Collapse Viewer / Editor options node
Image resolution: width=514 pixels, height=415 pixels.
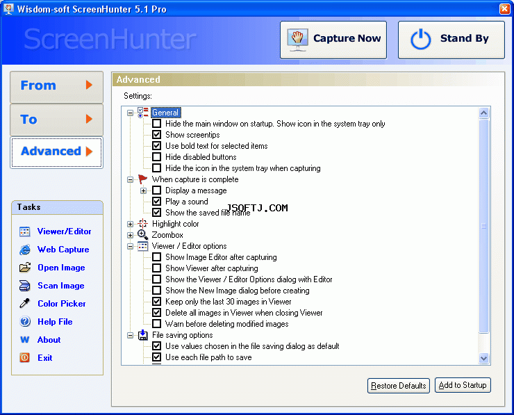(130, 246)
